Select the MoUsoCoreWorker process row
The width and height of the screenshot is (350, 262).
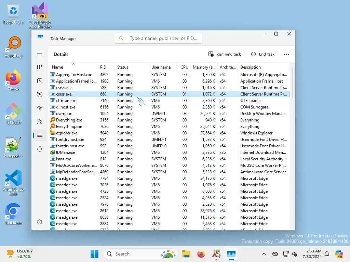(x=169, y=165)
